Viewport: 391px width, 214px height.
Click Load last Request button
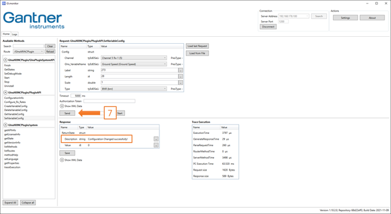coord(197,46)
